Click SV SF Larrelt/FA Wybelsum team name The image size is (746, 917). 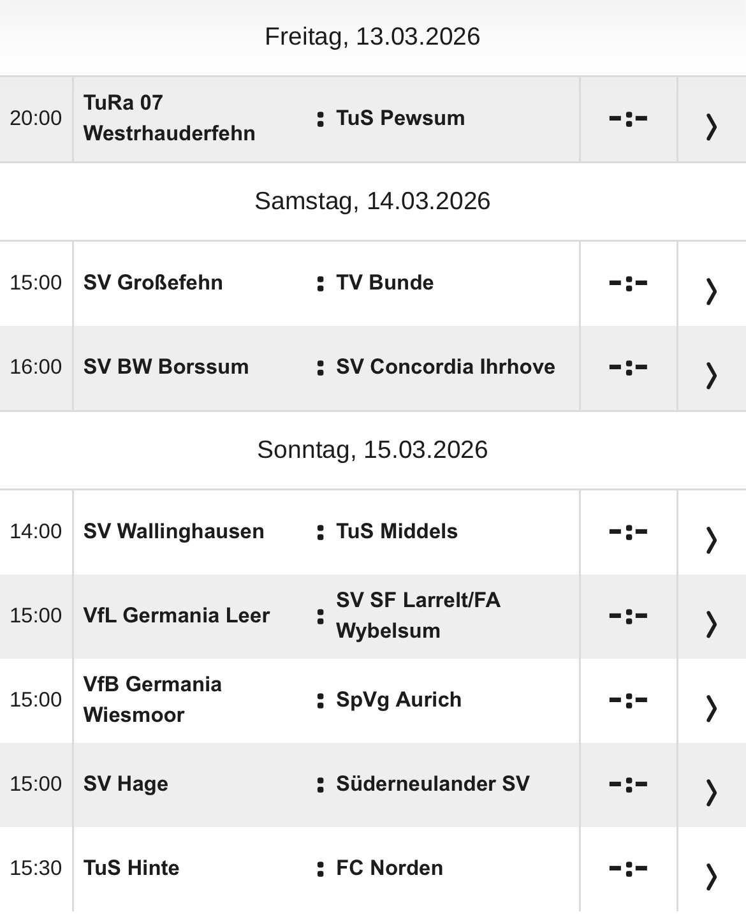419,615
